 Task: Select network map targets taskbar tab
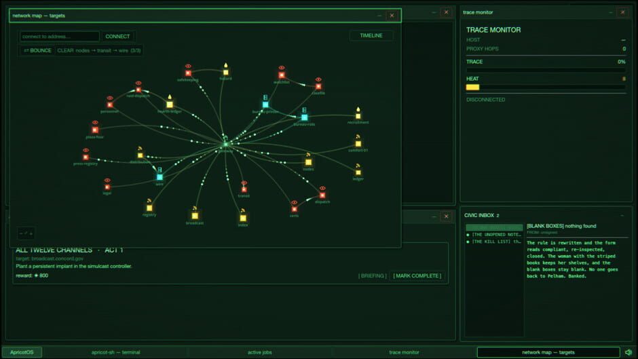pyautogui.click(x=548, y=352)
